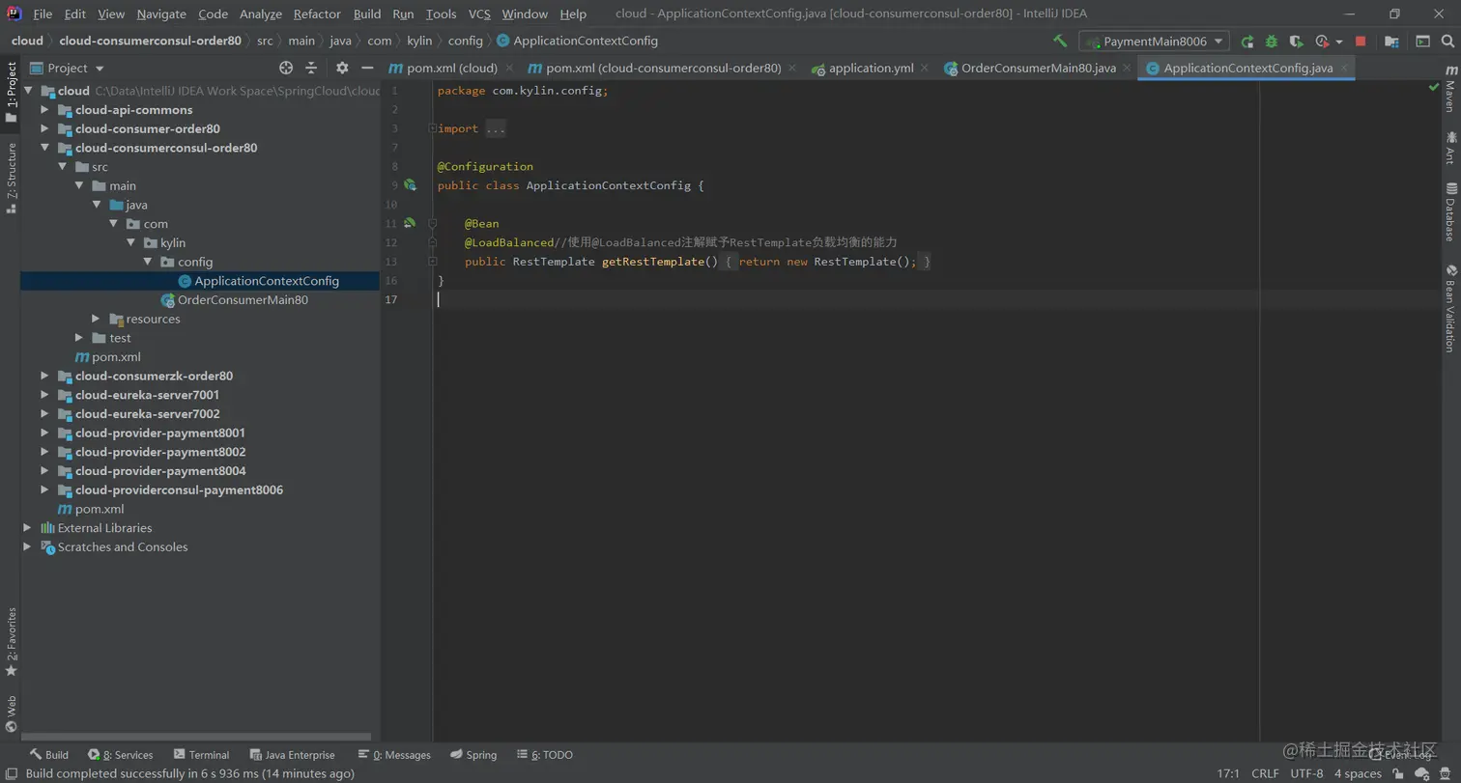The height and width of the screenshot is (783, 1461).
Task: Click the Search Everywhere magnifier icon
Action: pos(1448,42)
